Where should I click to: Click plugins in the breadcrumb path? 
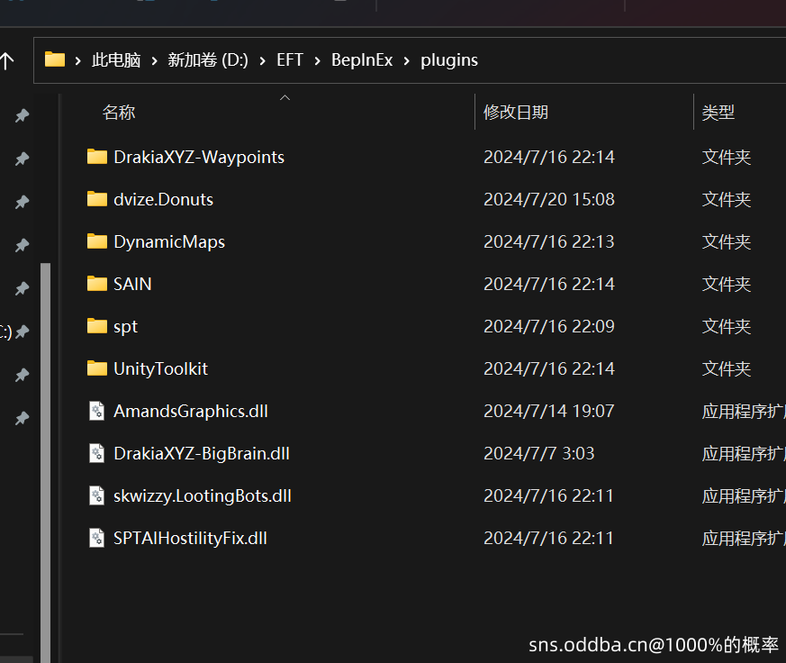tap(449, 60)
